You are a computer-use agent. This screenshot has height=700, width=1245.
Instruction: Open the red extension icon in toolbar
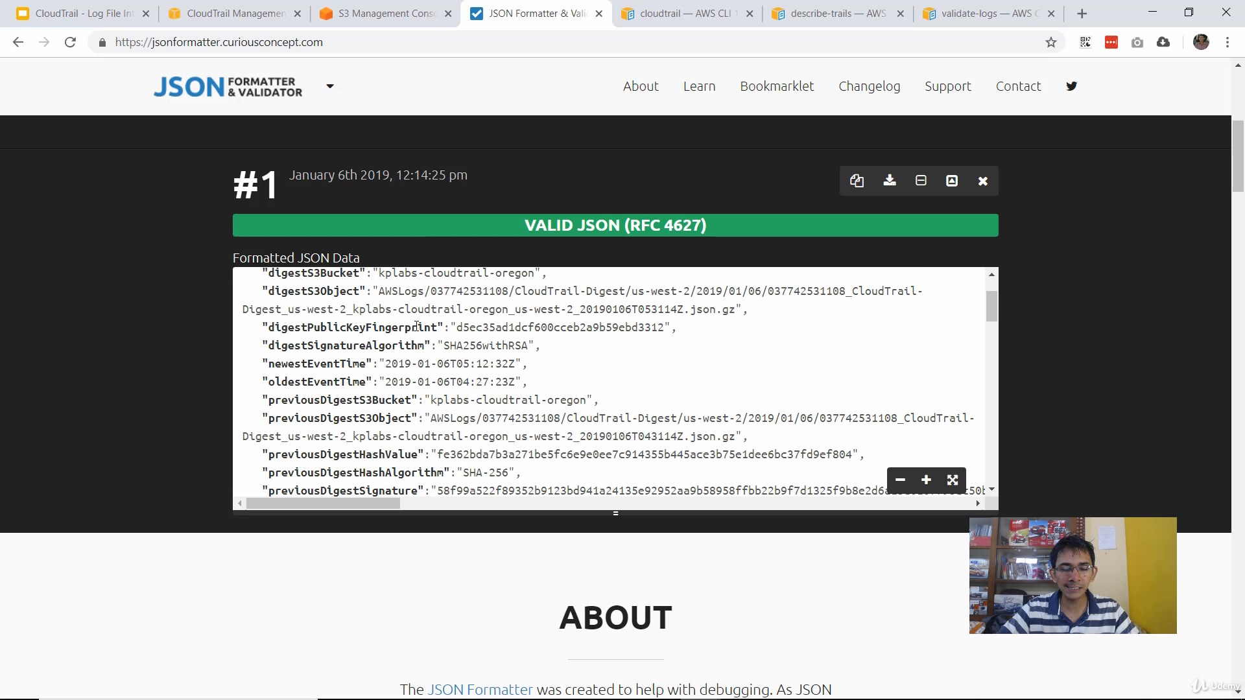[1111, 42]
